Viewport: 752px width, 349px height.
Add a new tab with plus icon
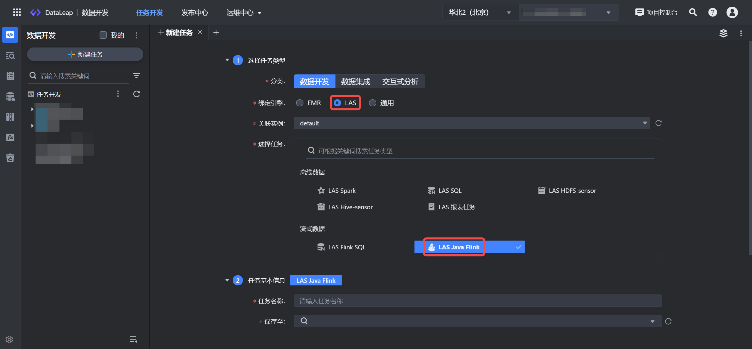click(216, 32)
